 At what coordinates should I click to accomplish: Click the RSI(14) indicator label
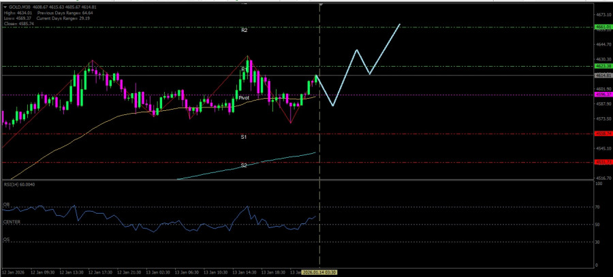tap(19, 184)
